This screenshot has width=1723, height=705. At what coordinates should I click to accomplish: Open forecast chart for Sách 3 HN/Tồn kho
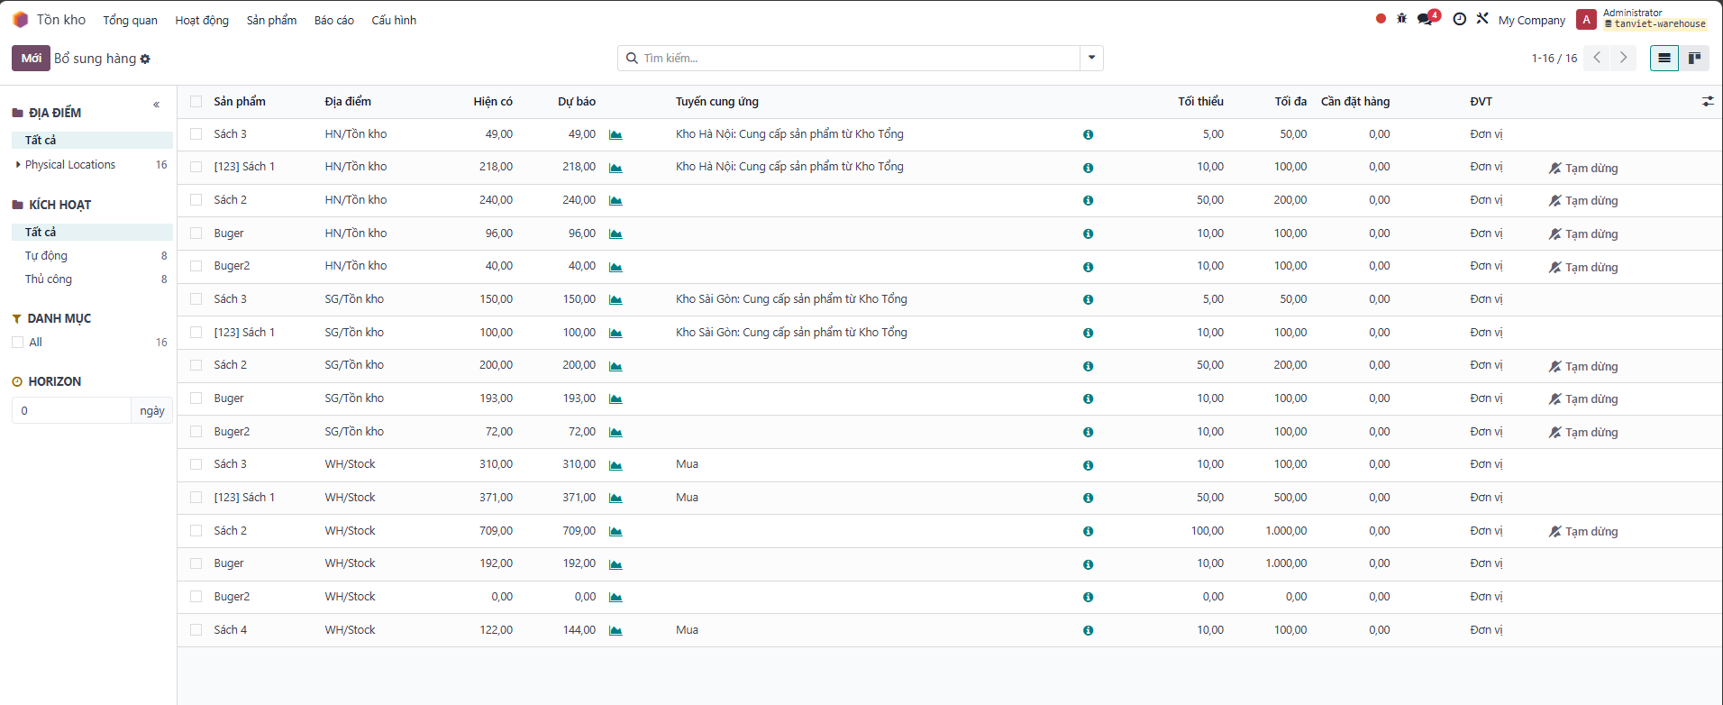click(x=615, y=135)
